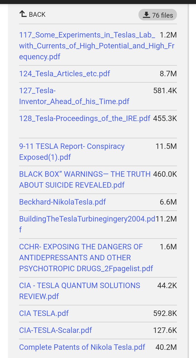The width and height of the screenshot is (196, 358).
Task: Open 124_Tesla_Articles_etc.pdf
Action: [64, 73]
